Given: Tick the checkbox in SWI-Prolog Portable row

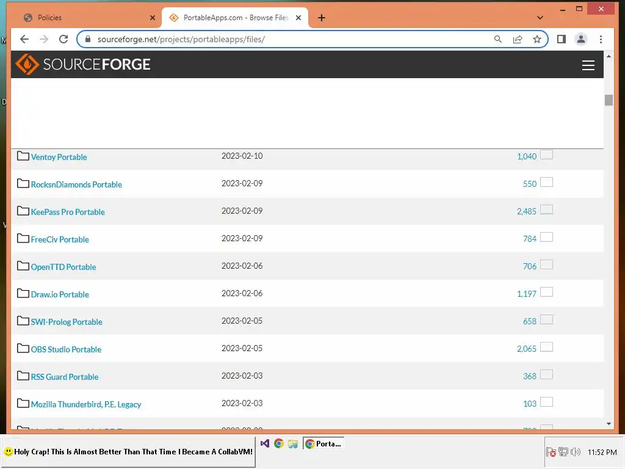Looking at the screenshot, I should coord(546,320).
